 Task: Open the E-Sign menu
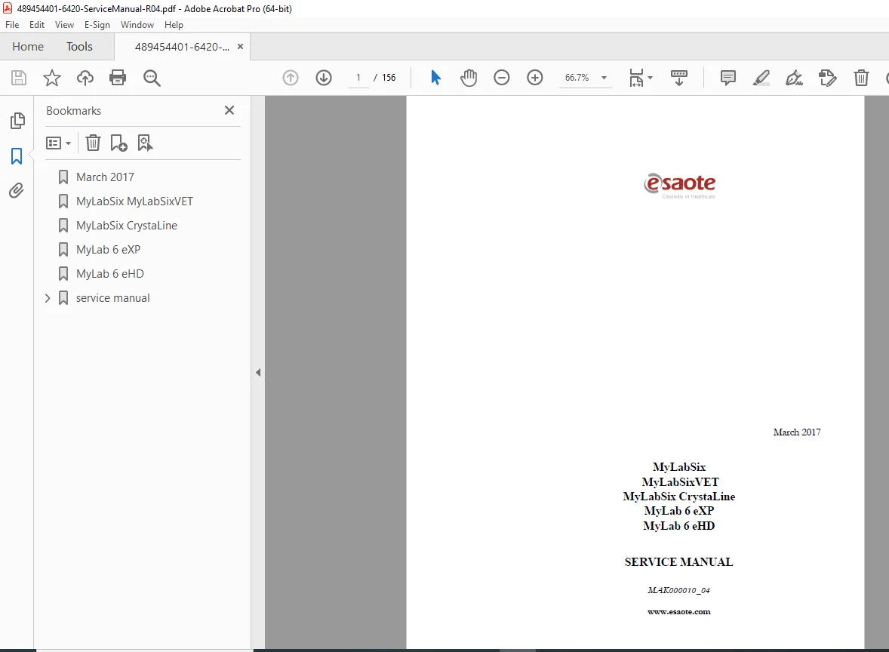[97, 25]
